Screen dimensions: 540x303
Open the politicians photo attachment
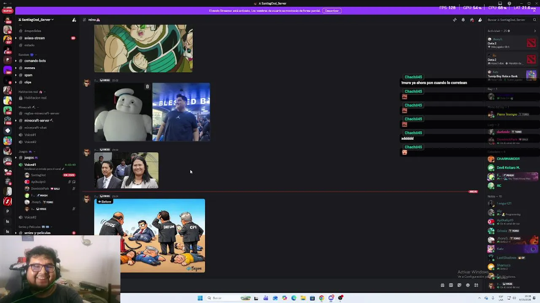[x=126, y=170]
